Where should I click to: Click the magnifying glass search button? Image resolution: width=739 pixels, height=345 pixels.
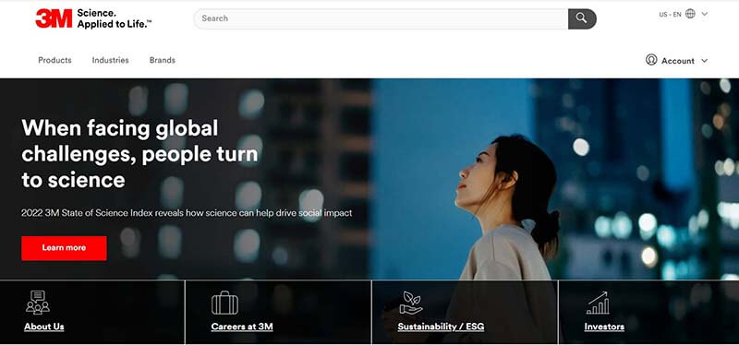pos(582,18)
